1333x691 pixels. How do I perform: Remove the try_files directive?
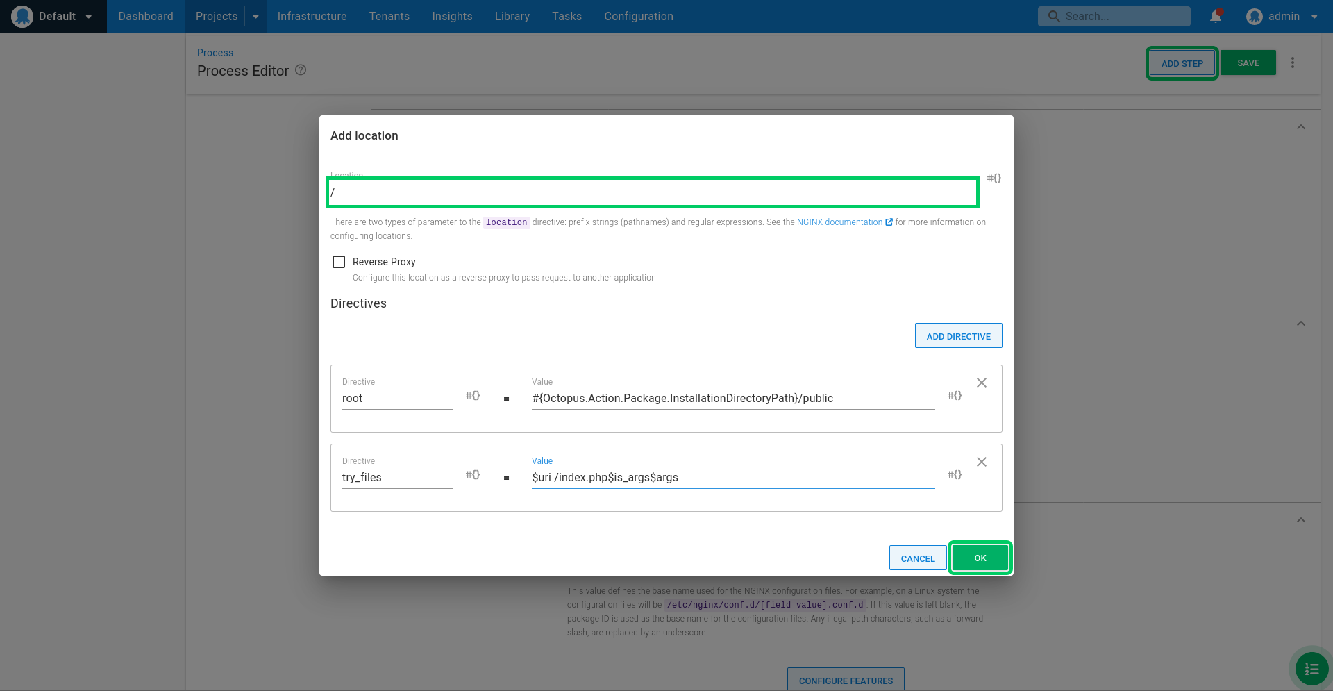point(982,462)
